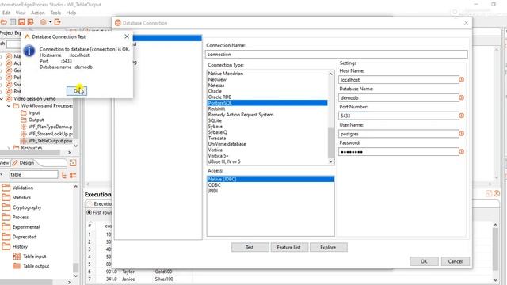Select the First rows radio button
Viewport: 507px width, 285px height.
pos(90,212)
